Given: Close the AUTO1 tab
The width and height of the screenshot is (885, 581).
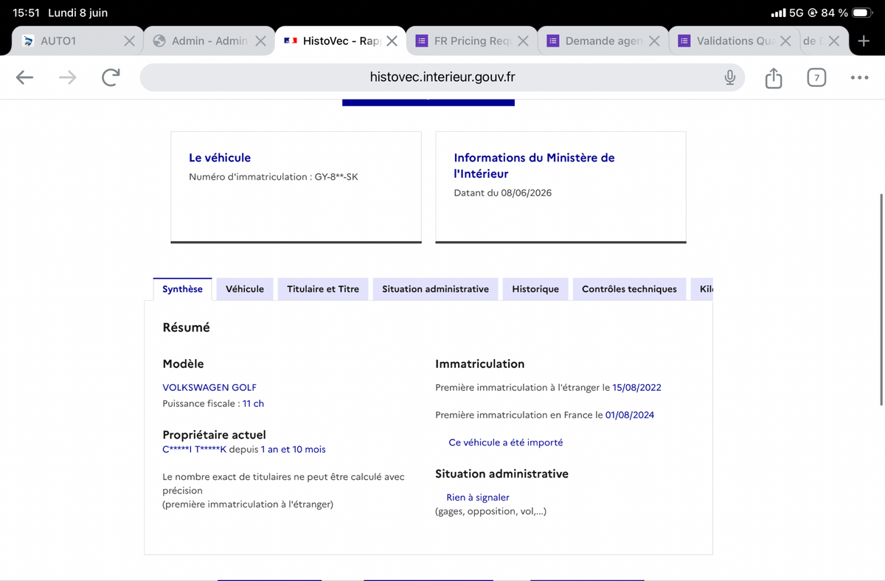Looking at the screenshot, I should [129, 41].
